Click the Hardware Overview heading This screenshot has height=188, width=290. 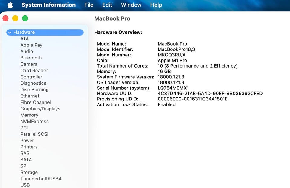click(x=118, y=32)
